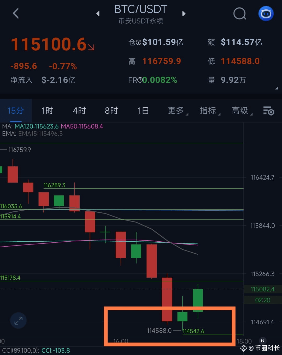Expand the market stats corner triangle
The height and width of the screenshot is (355, 282).
(x=277, y=88)
